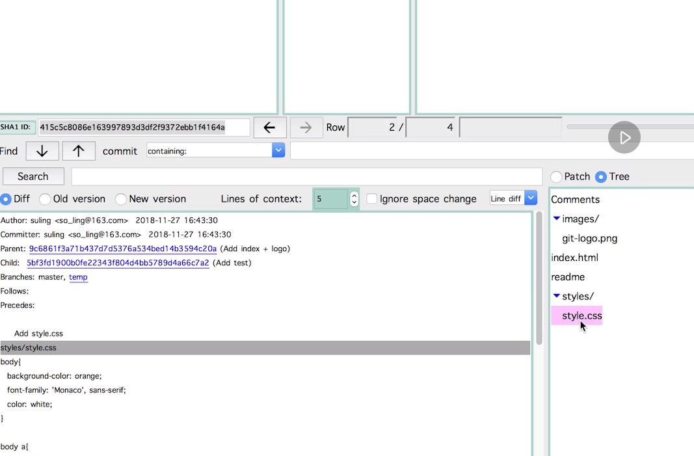Enable the Ignore space change checkbox

372,199
